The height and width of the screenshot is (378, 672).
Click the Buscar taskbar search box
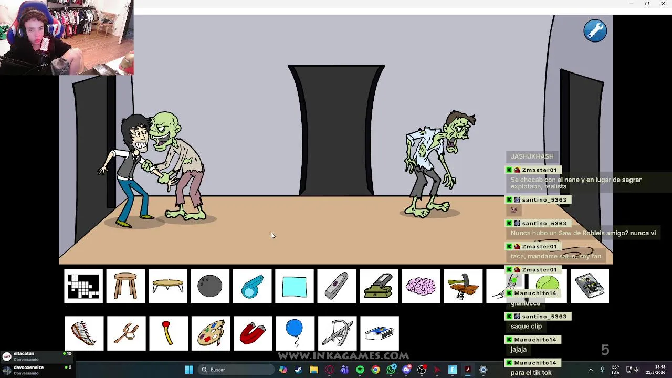click(x=237, y=370)
